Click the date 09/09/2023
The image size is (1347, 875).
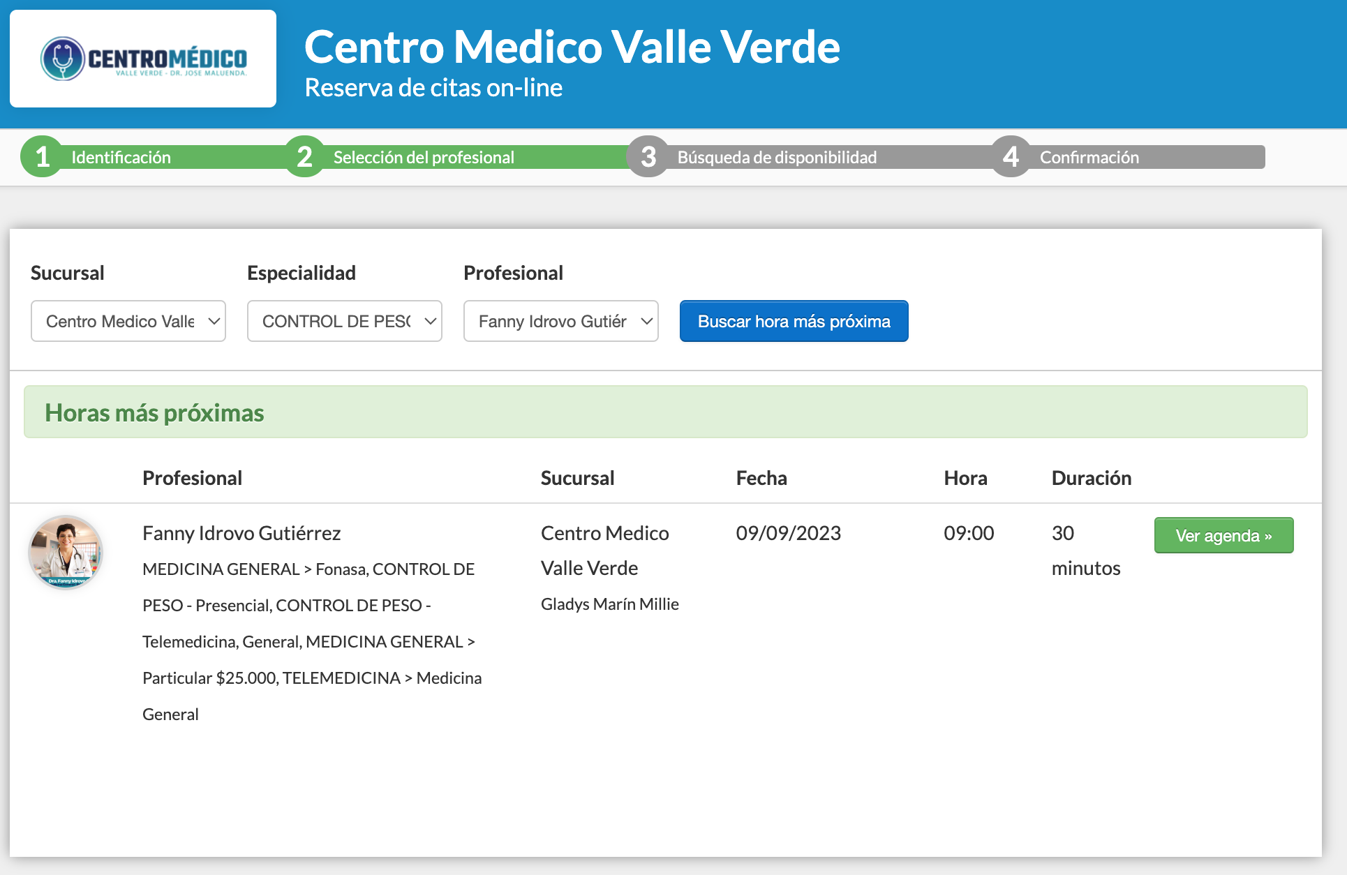pyautogui.click(x=788, y=533)
